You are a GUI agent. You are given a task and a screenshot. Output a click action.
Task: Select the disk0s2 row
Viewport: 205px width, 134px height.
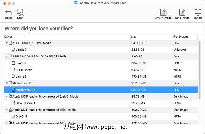pyautogui.click(x=101, y=50)
